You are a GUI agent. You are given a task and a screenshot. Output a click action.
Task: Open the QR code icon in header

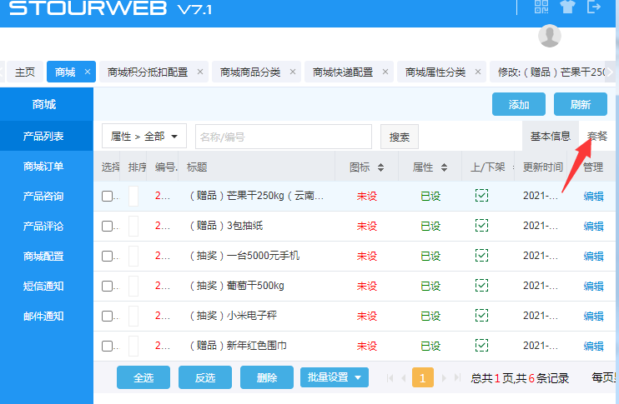click(x=542, y=7)
